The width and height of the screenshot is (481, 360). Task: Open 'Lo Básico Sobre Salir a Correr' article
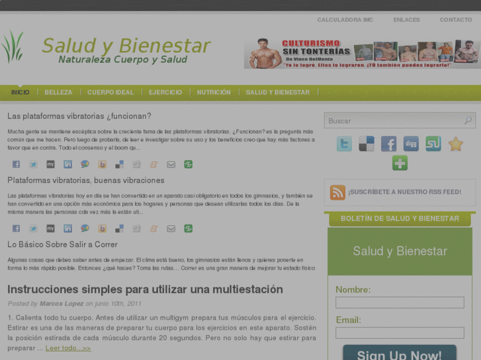63,244
